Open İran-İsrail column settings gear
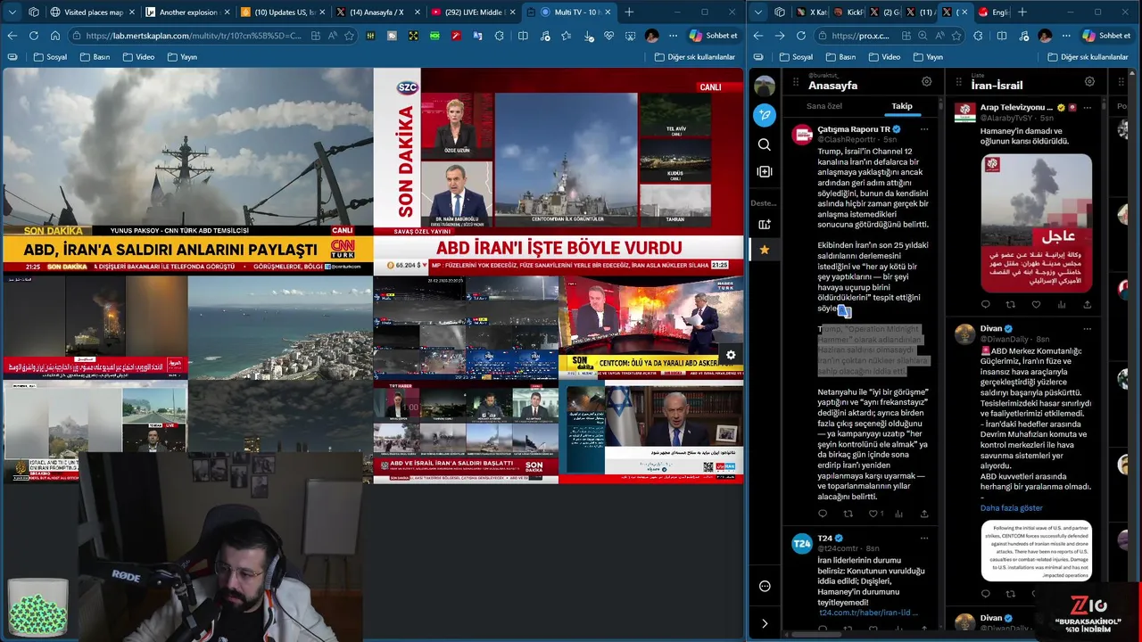 pyautogui.click(x=1089, y=81)
